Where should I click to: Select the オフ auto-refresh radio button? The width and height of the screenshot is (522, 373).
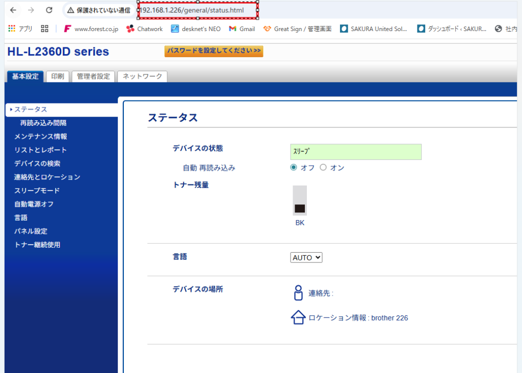[294, 168]
